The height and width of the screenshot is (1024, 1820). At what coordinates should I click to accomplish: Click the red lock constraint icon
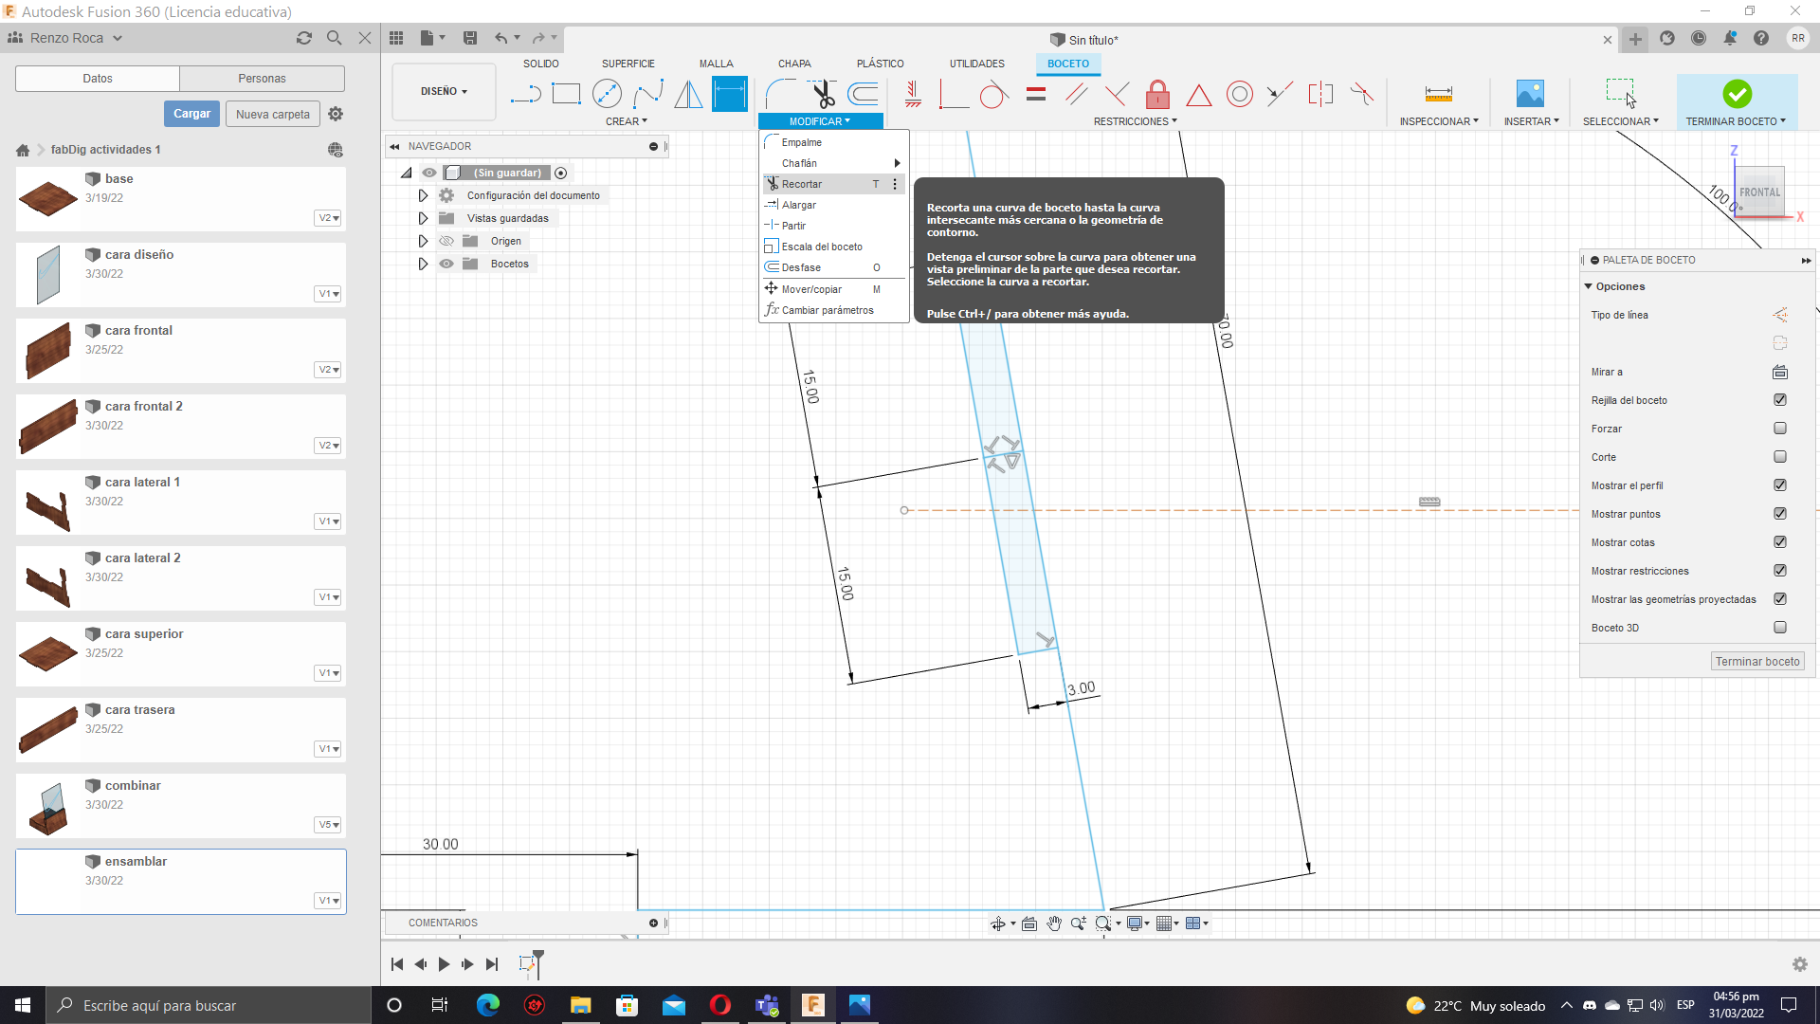coord(1157,94)
